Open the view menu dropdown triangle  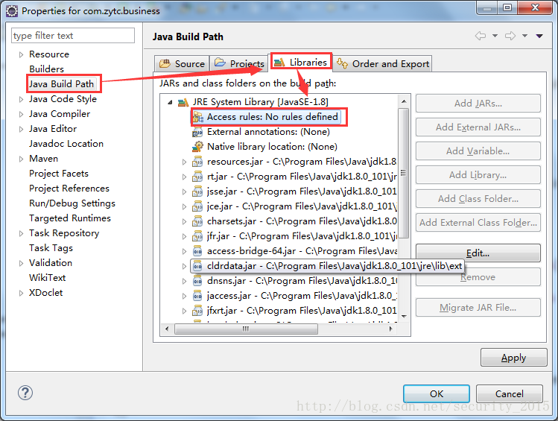[x=539, y=36]
